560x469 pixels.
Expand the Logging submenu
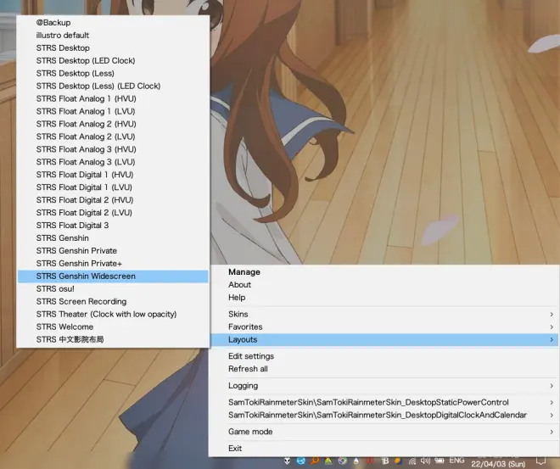coord(384,386)
